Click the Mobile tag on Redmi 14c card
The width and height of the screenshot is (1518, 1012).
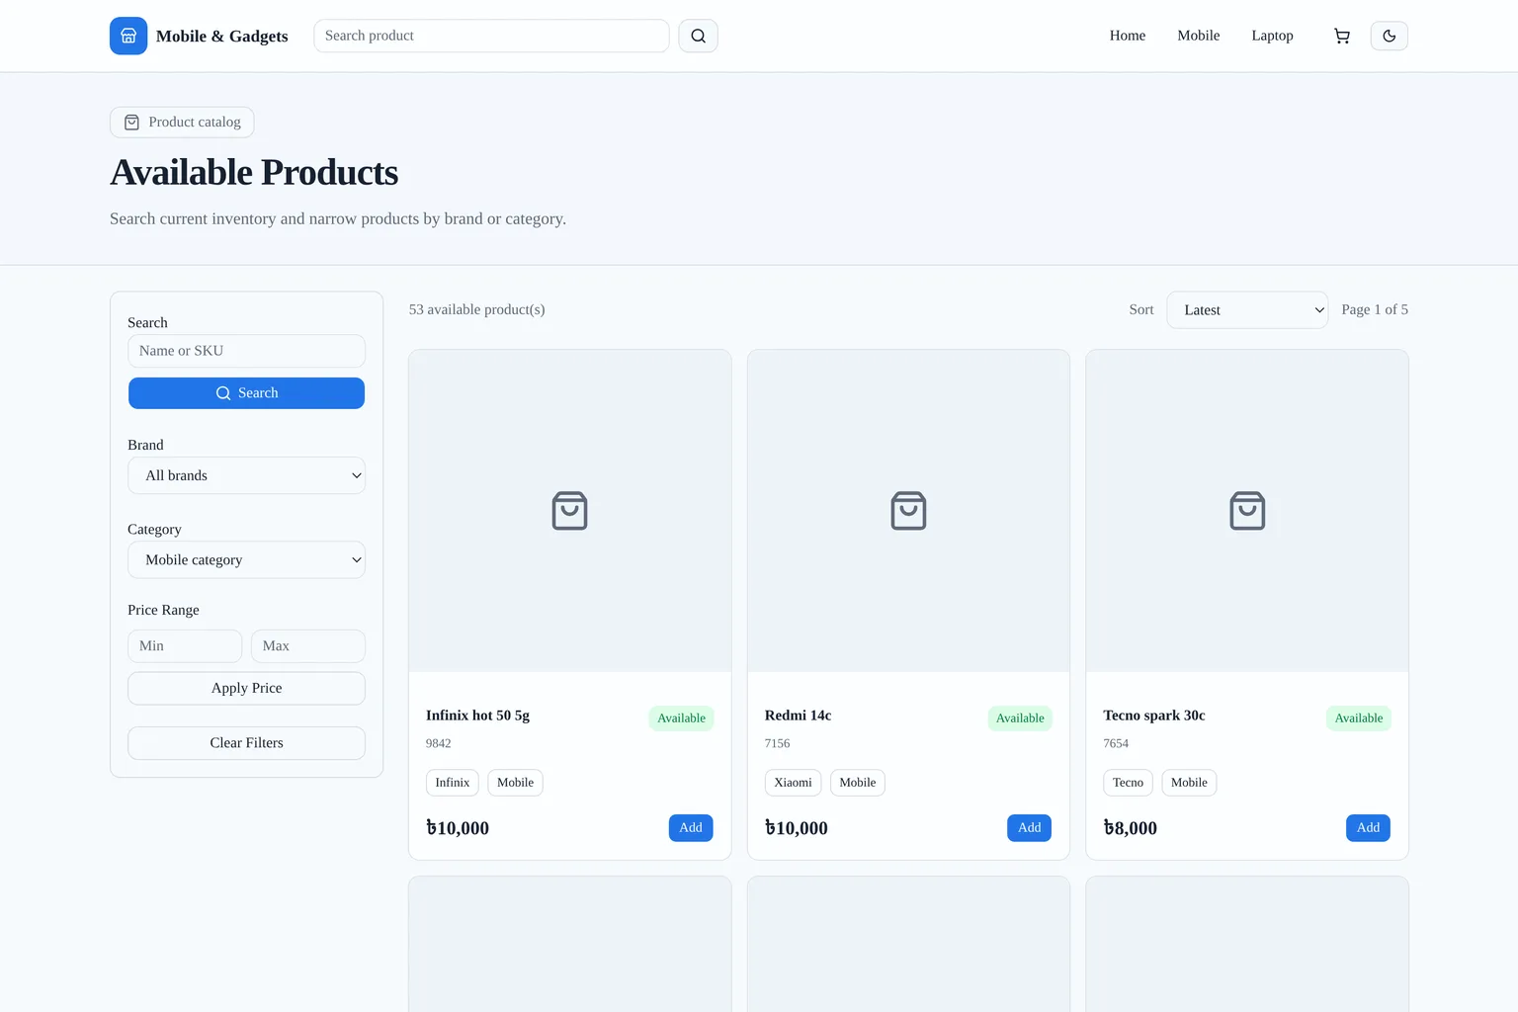[857, 783]
